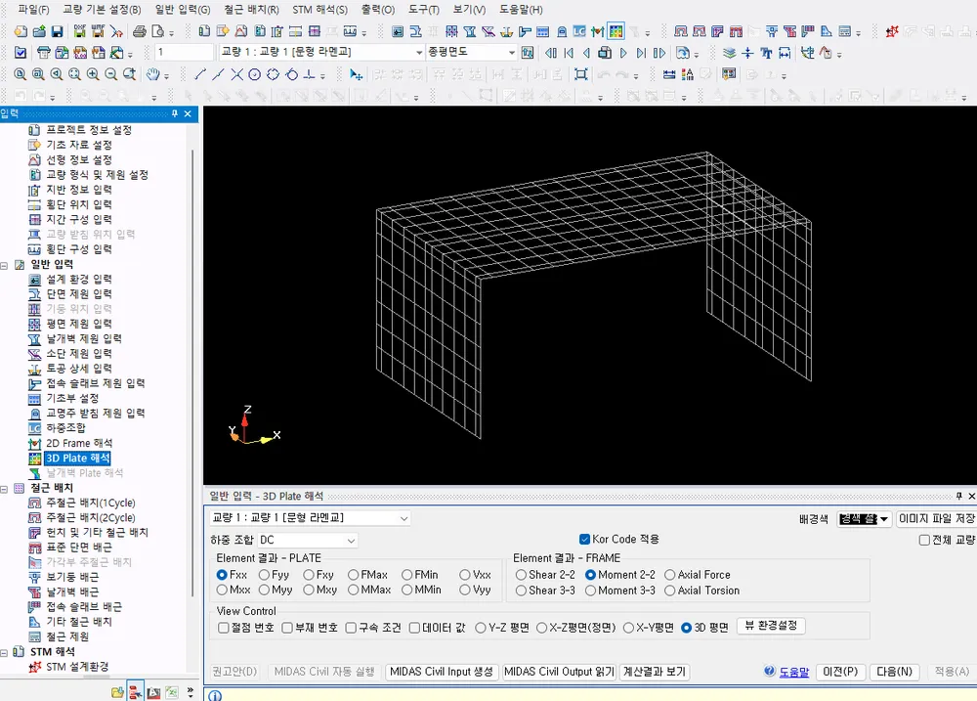The image size is (977, 701).
Task: Open the toolbar 교량 1 [문형 라멘교] combo box
Action: click(321, 52)
